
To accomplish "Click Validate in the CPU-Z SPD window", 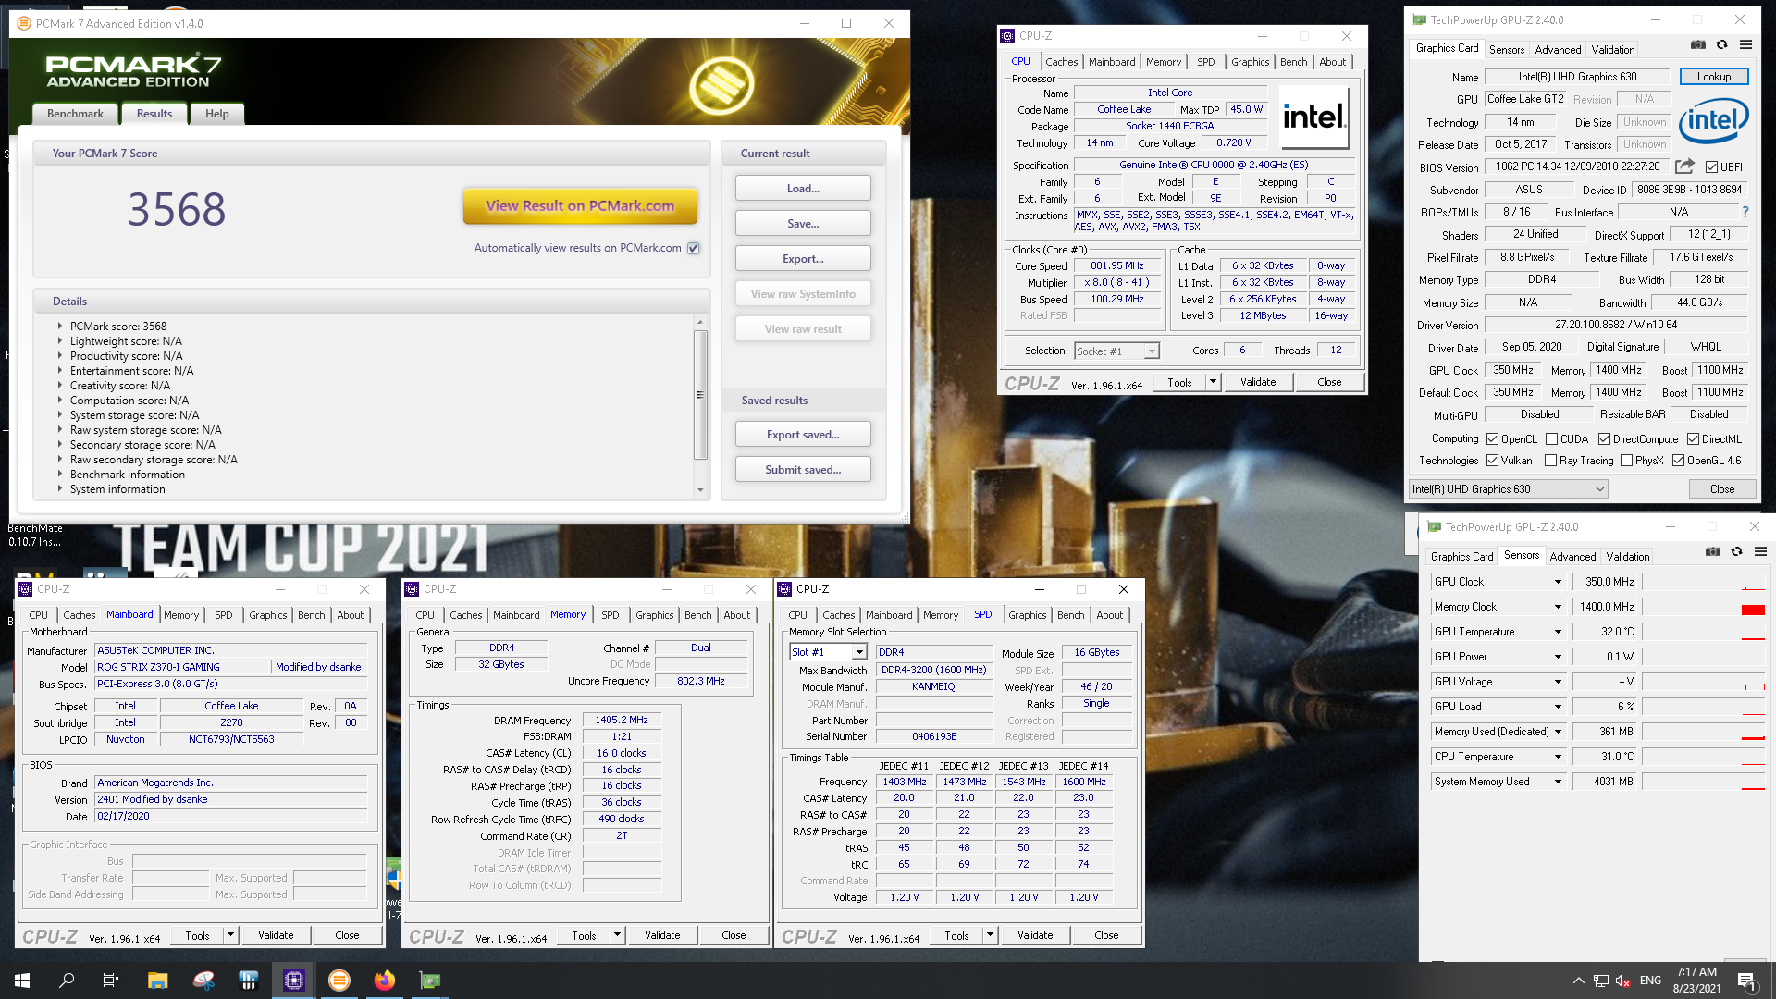I will click(x=1035, y=935).
